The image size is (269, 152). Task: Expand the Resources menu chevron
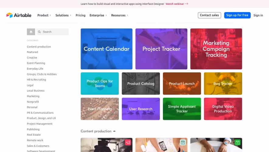click(127, 15)
